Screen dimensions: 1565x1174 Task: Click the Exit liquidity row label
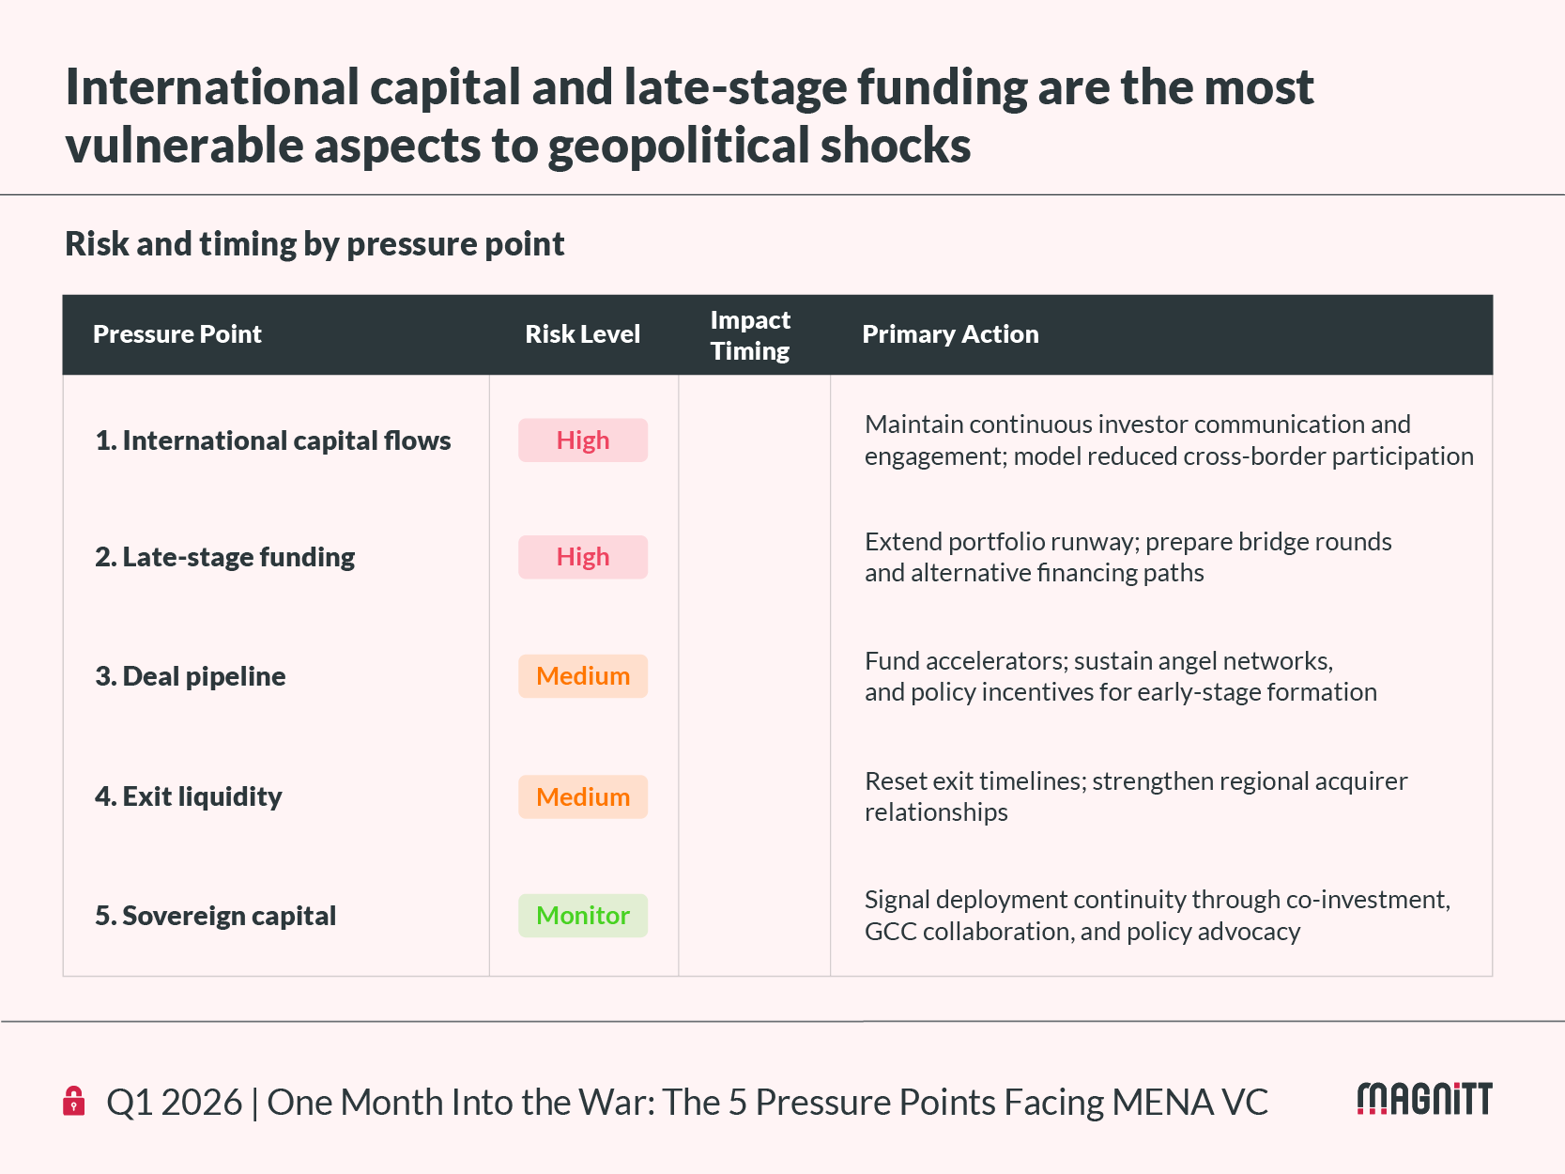click(x=189, y=796)
